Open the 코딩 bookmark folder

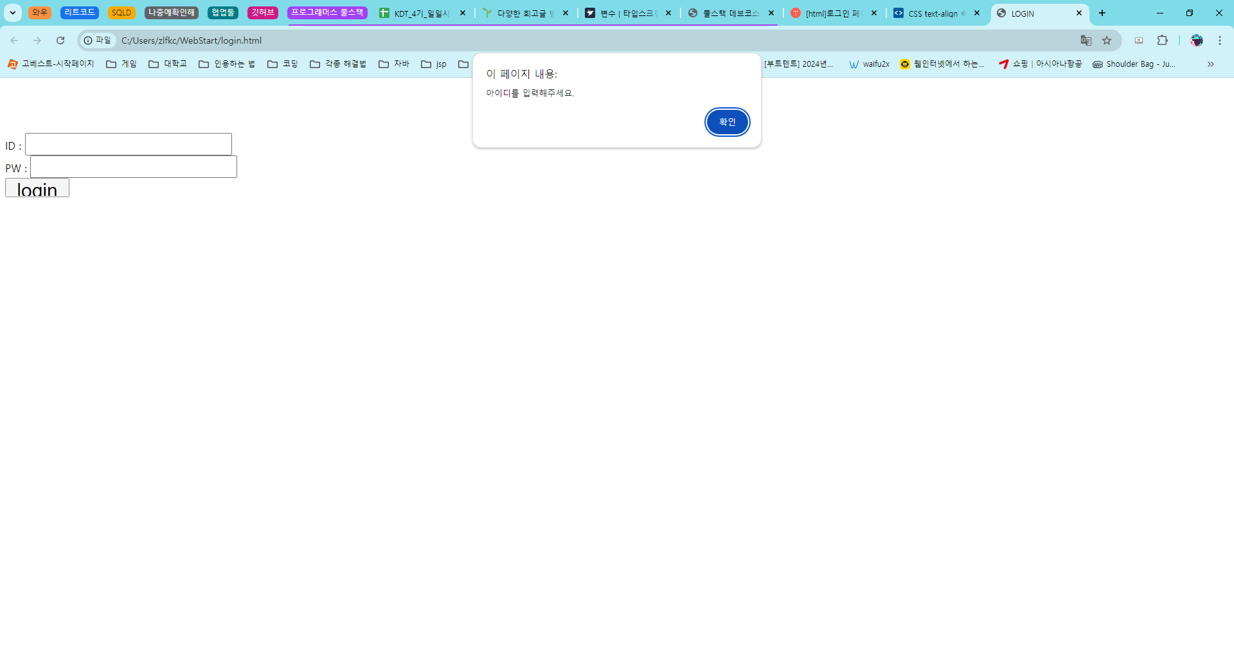click(283, 64)
